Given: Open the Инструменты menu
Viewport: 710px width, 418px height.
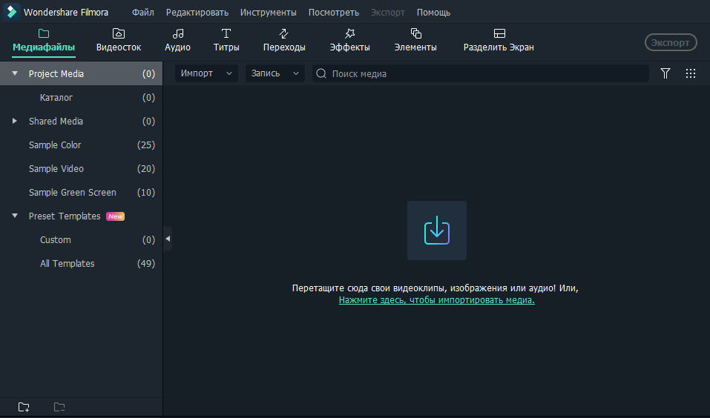Looking at the screenshot, I should pyautogui.click(x=268, y=12).
